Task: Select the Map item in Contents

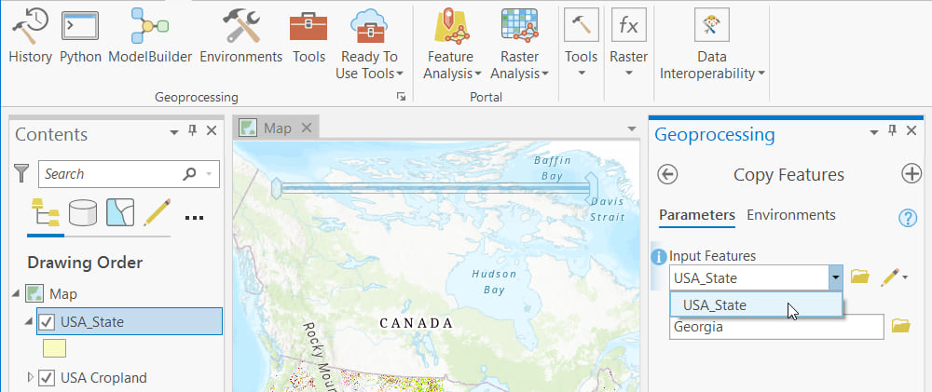Action: click(x=63, y=294)
